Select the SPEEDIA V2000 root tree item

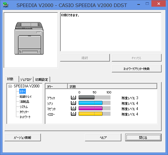coord(27,86)
